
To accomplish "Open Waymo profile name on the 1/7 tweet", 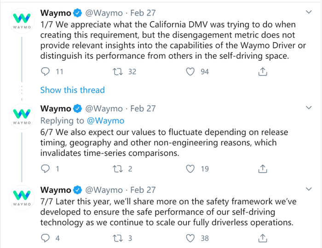I will tap(56, 12).
